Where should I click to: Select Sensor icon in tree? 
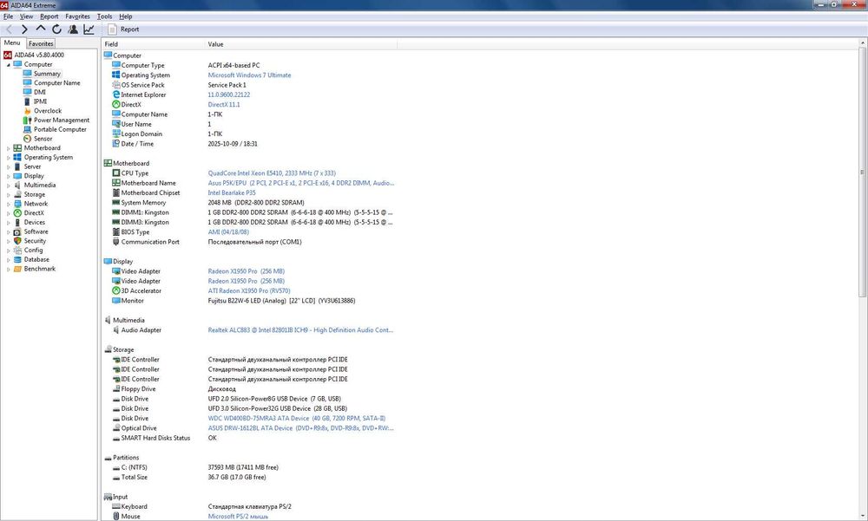[27, 139]
